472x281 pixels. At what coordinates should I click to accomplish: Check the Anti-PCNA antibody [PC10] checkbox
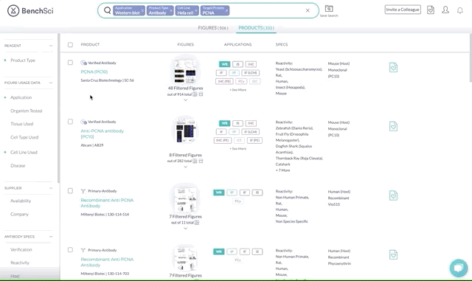(70, 122)
